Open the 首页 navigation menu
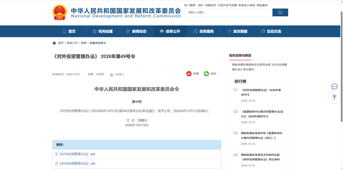Screen dimensions: 343x170 [x=69, y=31]
